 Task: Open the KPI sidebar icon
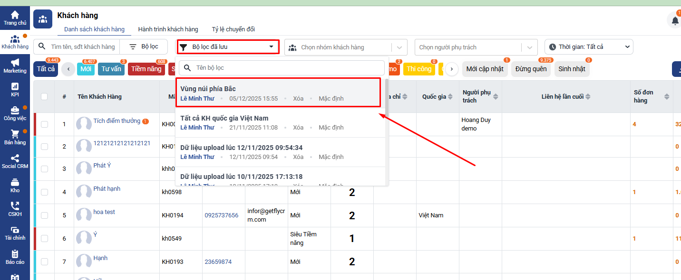[15, 89]
